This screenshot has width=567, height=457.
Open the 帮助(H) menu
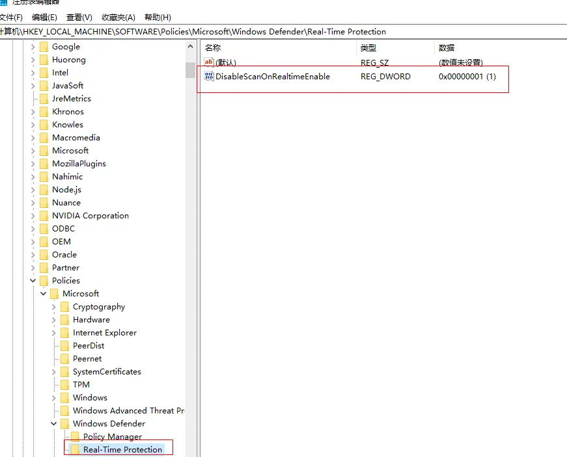(158, 18)
